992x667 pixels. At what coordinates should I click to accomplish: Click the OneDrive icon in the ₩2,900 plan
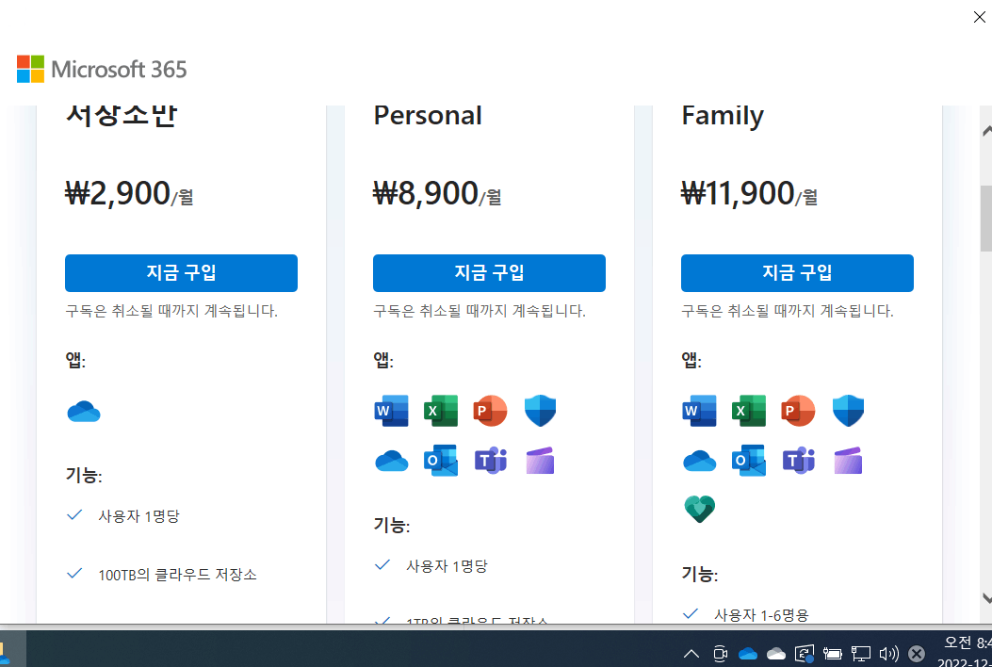point(84,412)
